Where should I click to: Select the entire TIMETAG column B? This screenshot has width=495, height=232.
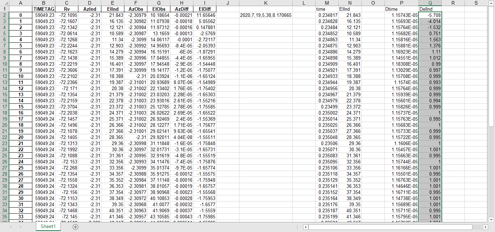click(x=43, y=3)
